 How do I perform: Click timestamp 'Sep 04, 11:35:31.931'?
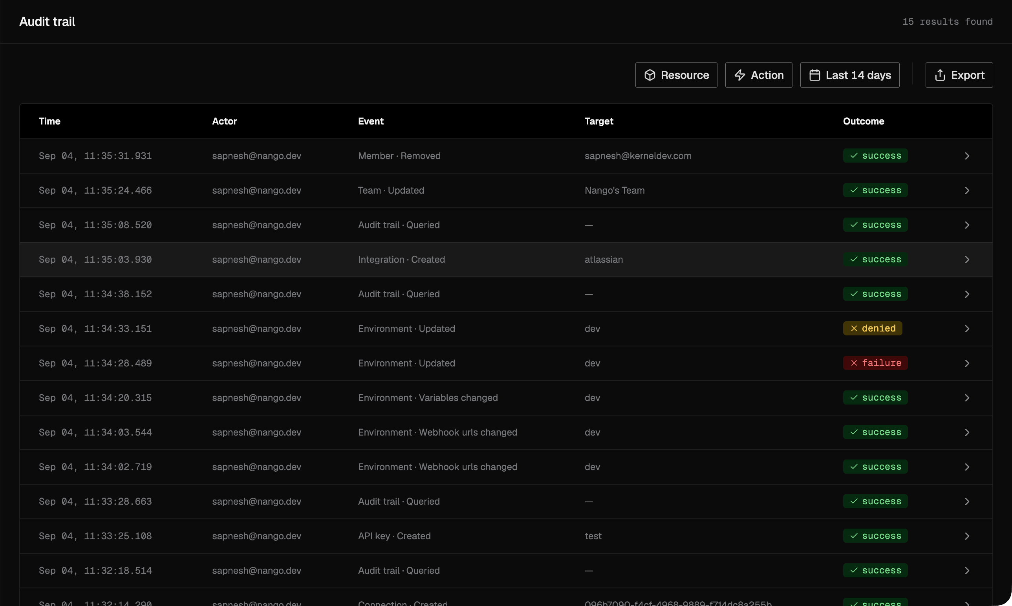(x=95, y=156)
